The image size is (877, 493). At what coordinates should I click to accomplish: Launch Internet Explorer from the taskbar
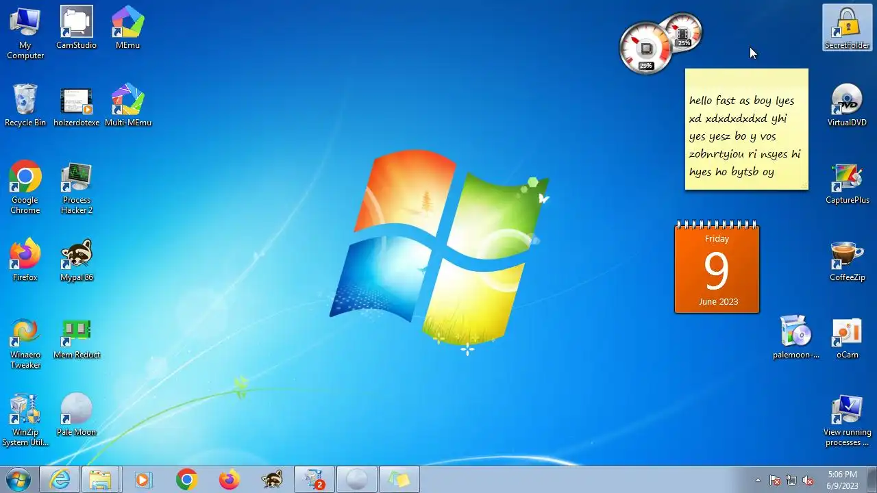[x=60, y=480]
